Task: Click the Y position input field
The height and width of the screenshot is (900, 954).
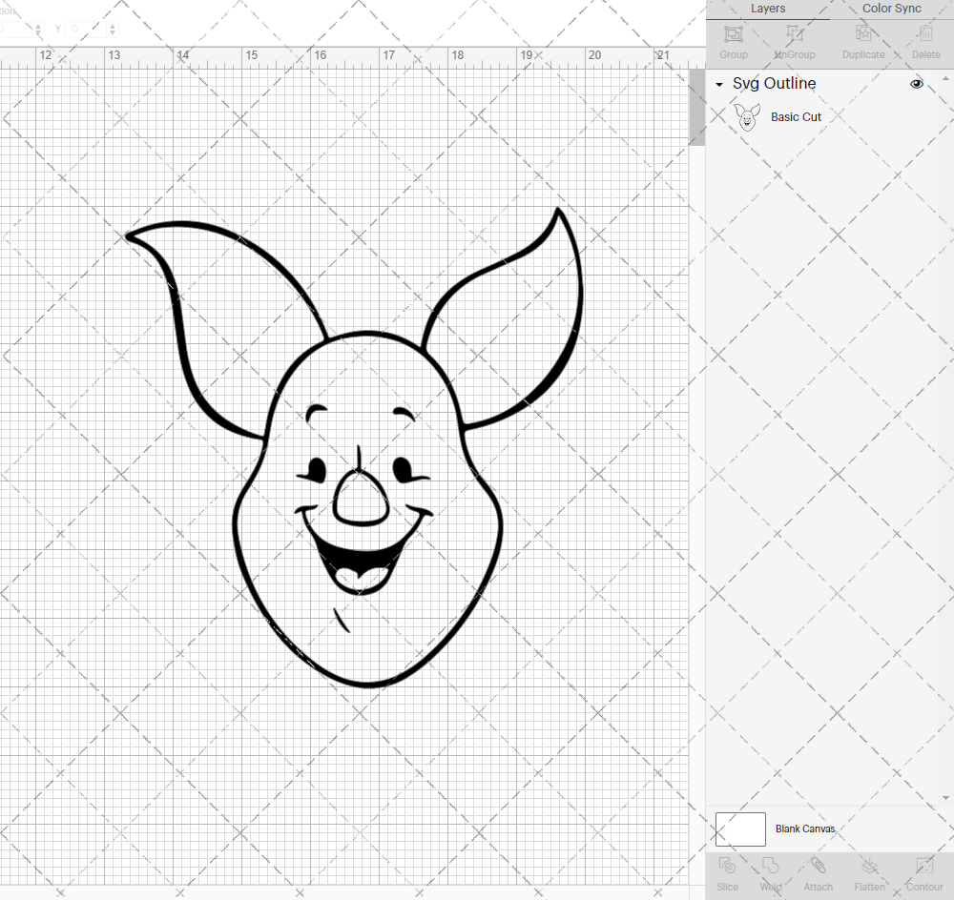Action: click(87, 29)
